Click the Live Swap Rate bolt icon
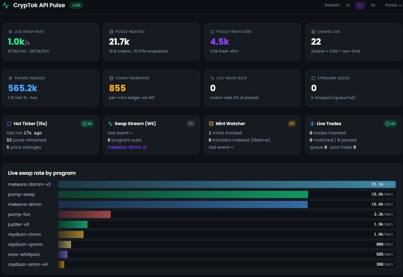Image resolution: width=403 pixels, height=277 pixels. click(x=10, y=32)
